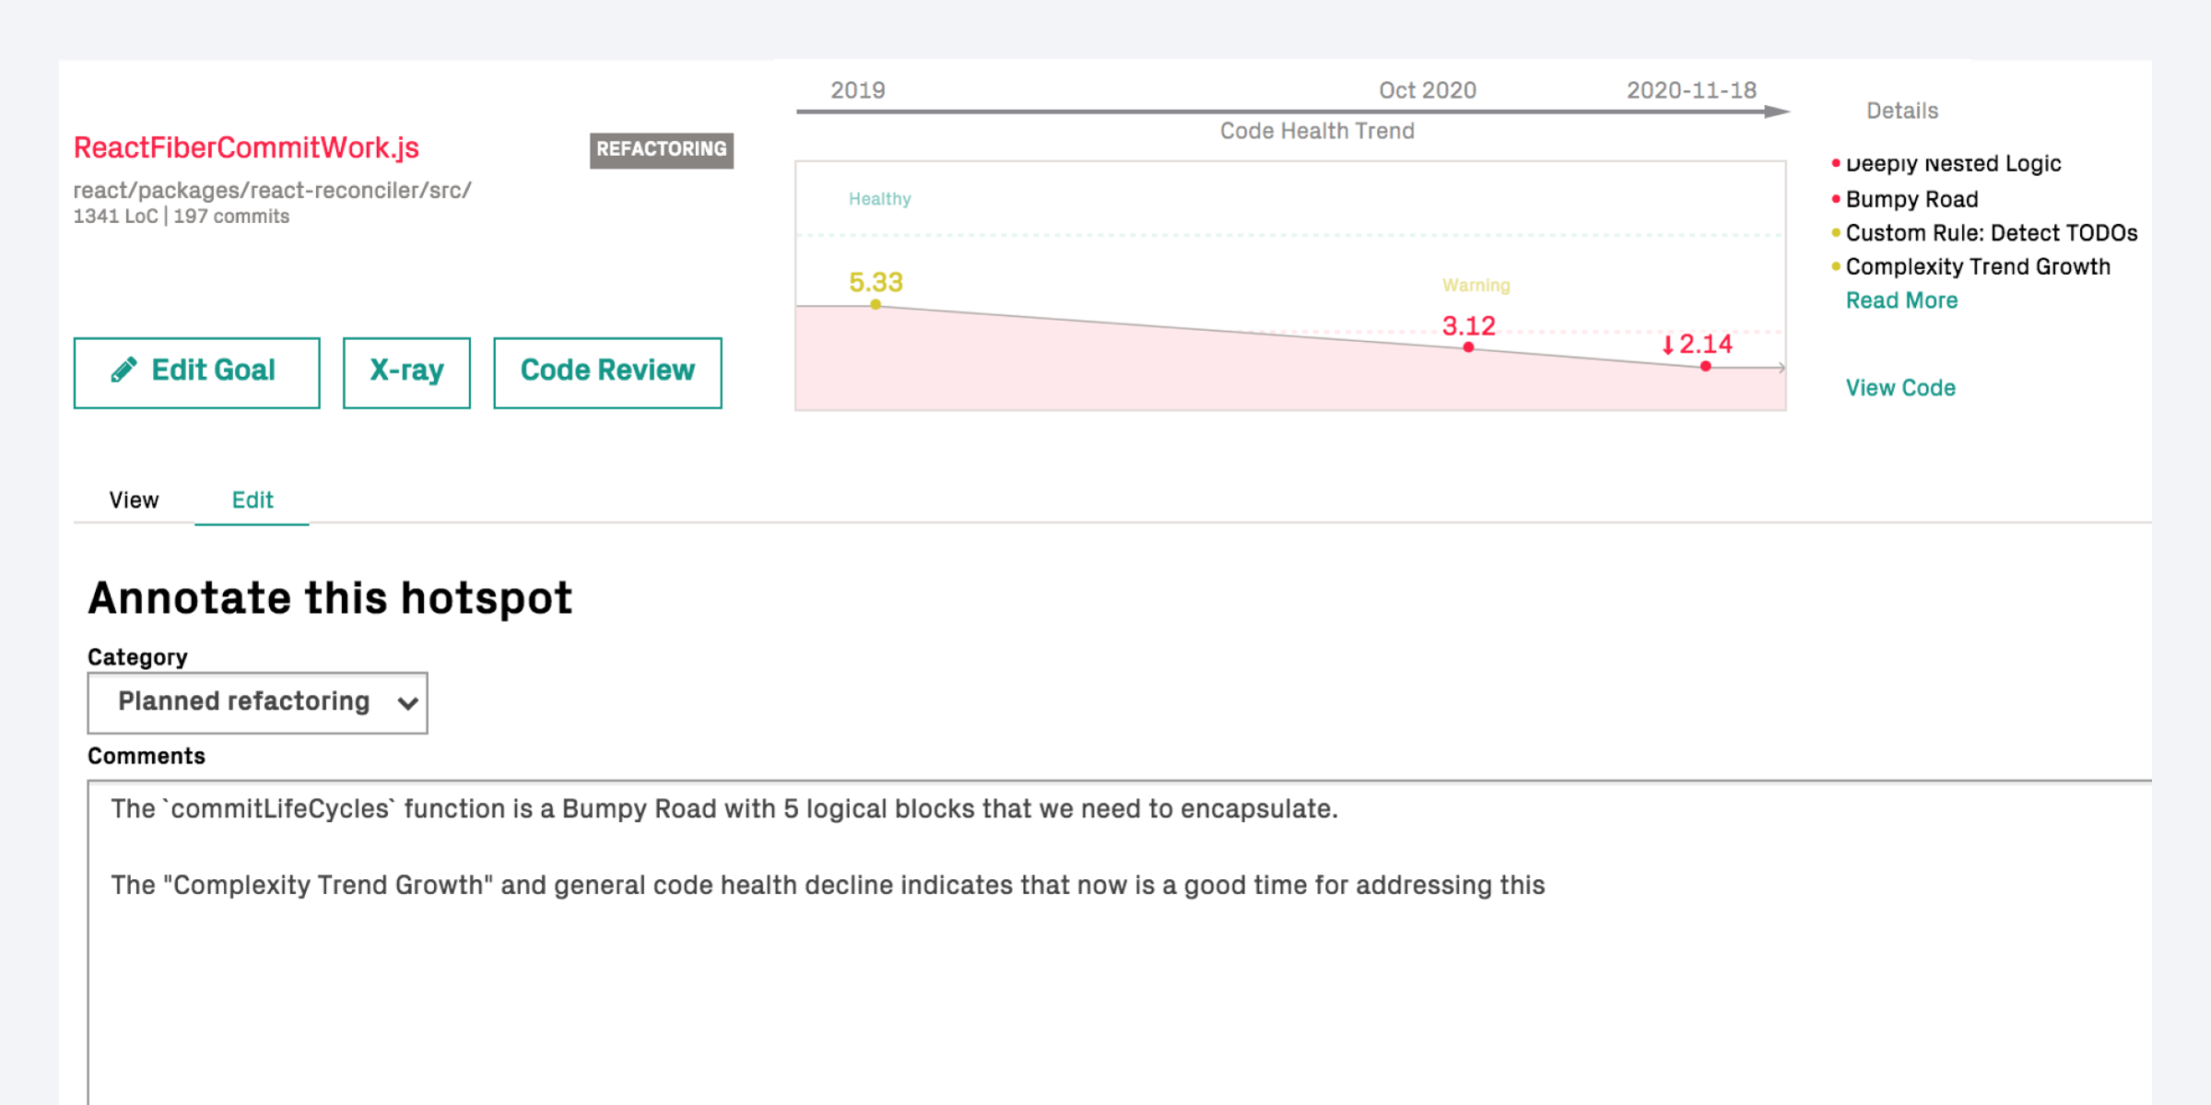The image size is (2211, 1105).
Task: Click the down arrow beside 2.14
Action: [x=1667, y=346]
